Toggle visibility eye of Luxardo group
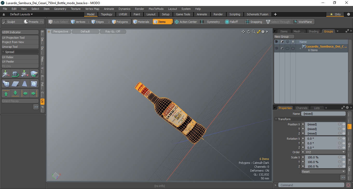This screenshot has width=353, height=189. click(276, 48)
